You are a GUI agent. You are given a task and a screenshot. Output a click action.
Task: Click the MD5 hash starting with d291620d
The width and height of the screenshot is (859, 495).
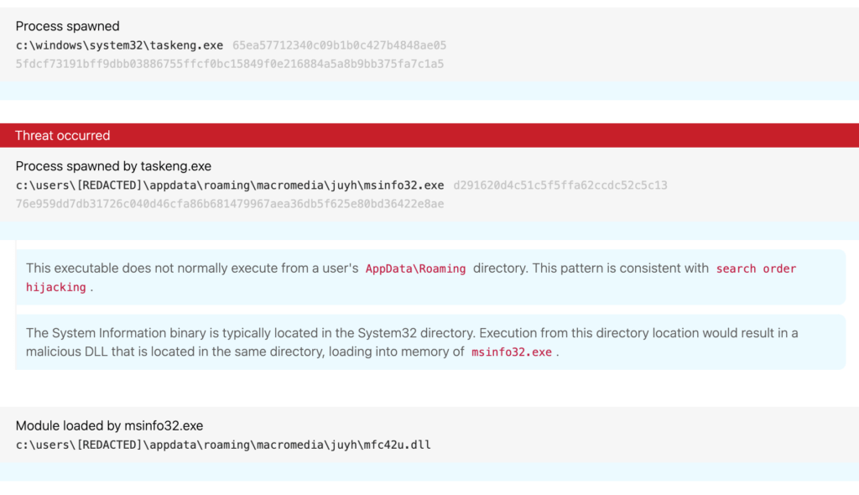tap(560, 185)
